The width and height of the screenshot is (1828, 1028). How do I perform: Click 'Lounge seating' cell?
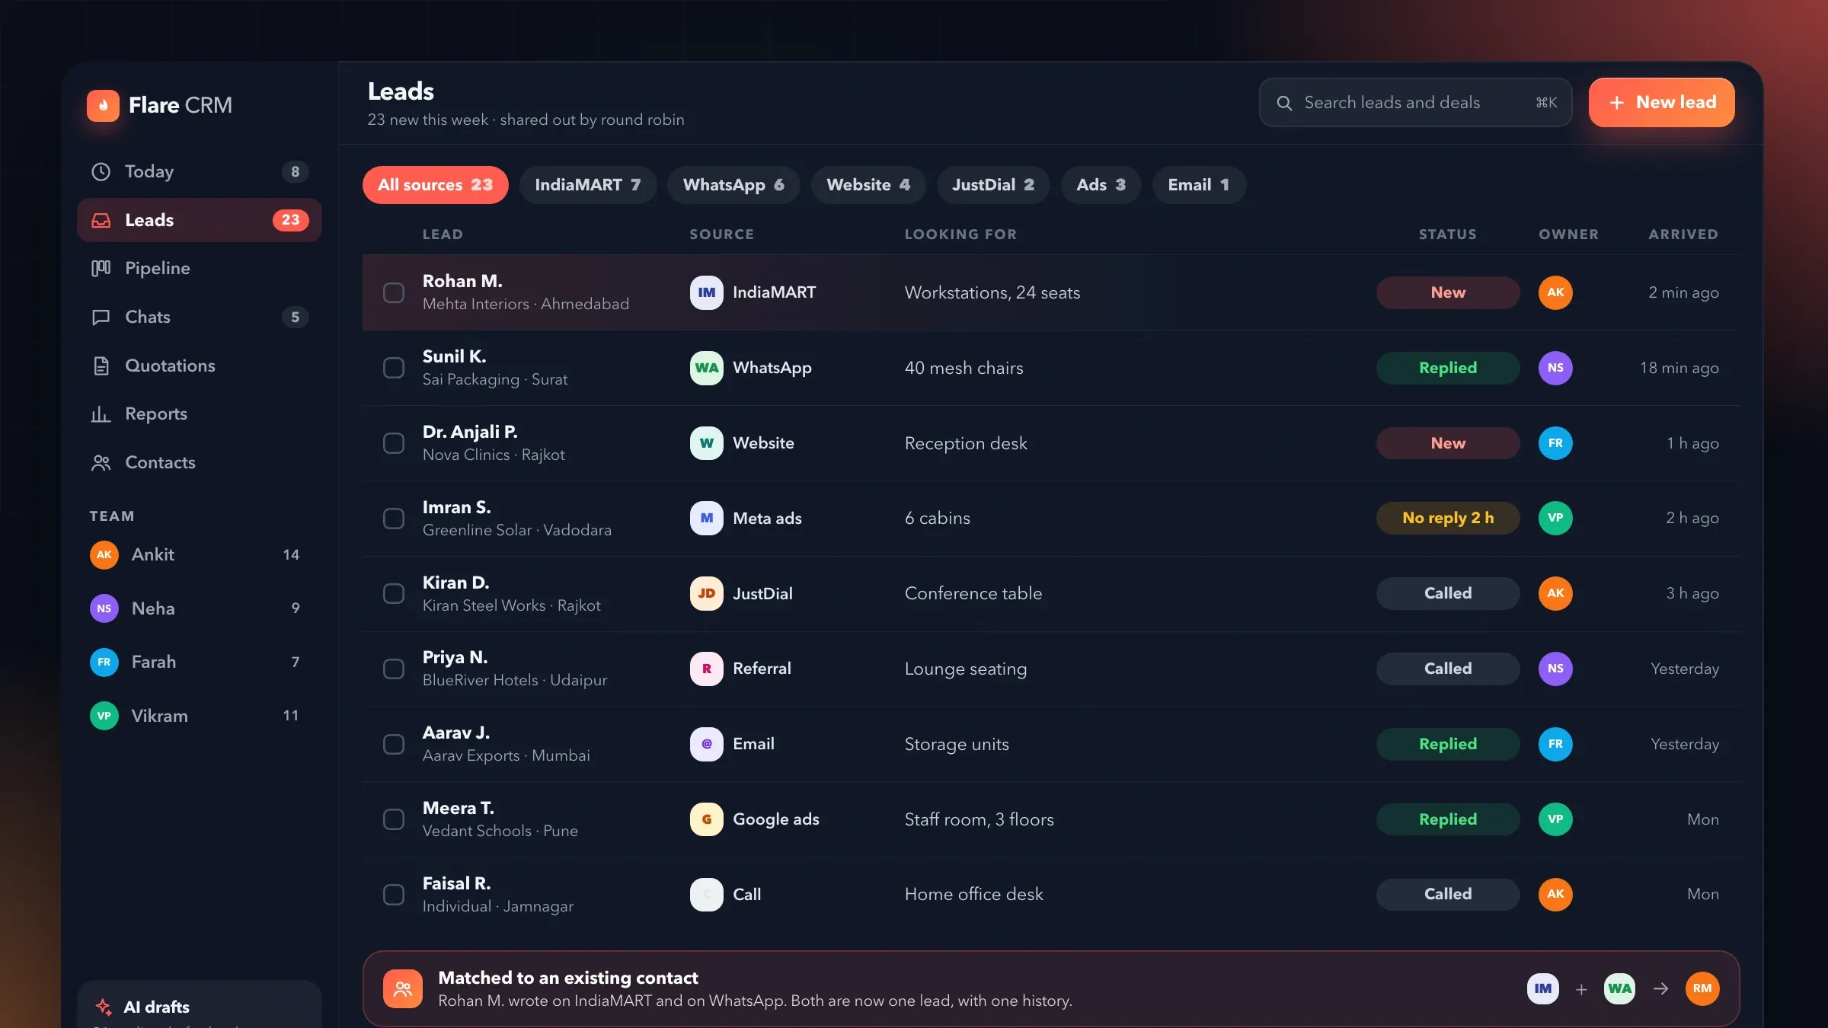point(966,669)
